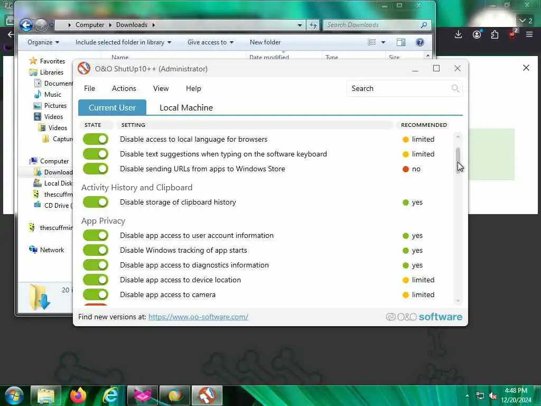Click the Windows Start orb
The height and width of the screenshot is (406, 541).
14,395
